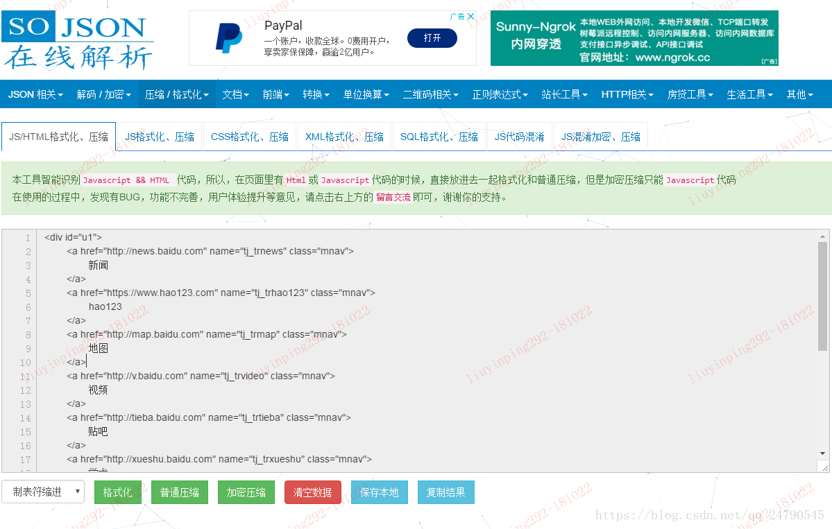The width and height of the screenshot is (832, 529).
Task: Expand the 房贷工具 menu
Action: pyautogui.click(x=690, y=94)
